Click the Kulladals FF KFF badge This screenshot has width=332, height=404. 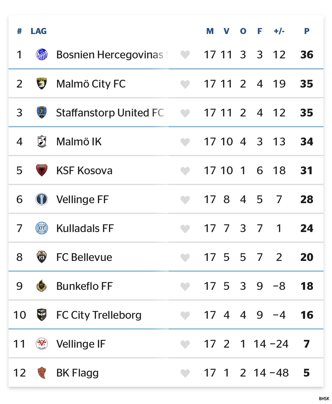[x=42, y=228]
